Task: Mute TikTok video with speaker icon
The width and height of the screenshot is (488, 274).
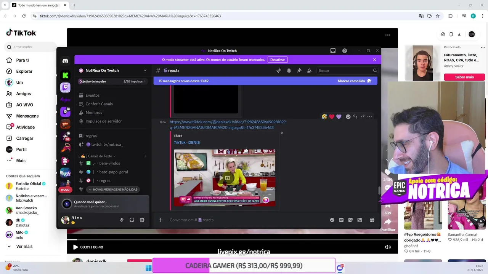Action: [388, 247]
